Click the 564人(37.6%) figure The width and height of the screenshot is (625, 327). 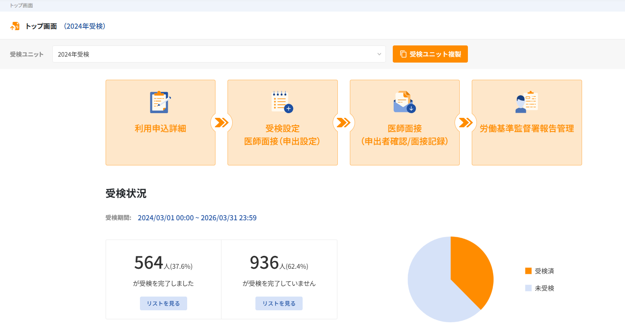click(163, 263)
